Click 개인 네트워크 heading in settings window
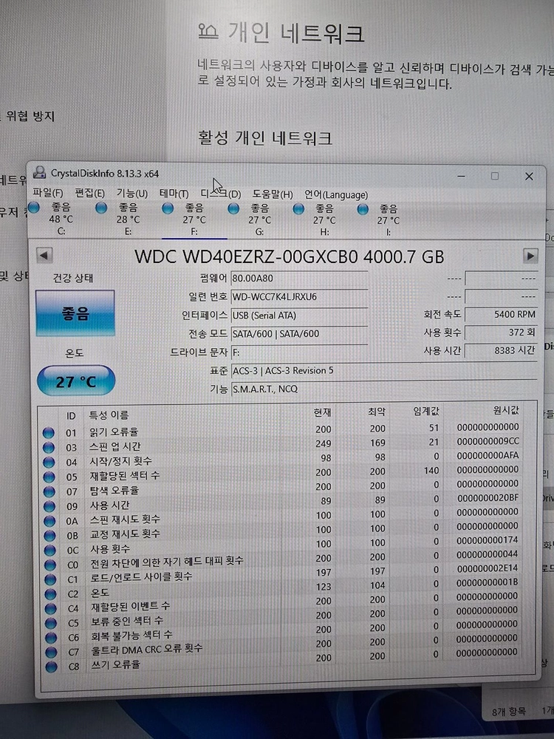Screen dimensions: 554x739 [296, 33]
